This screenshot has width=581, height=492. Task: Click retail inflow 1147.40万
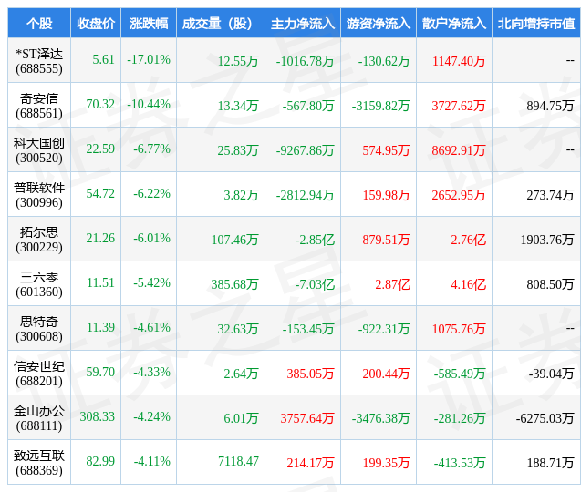[x=459, y=61]
